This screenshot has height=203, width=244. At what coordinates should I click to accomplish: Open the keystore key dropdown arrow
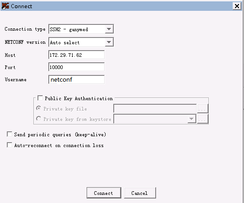(x=192, y=119)
